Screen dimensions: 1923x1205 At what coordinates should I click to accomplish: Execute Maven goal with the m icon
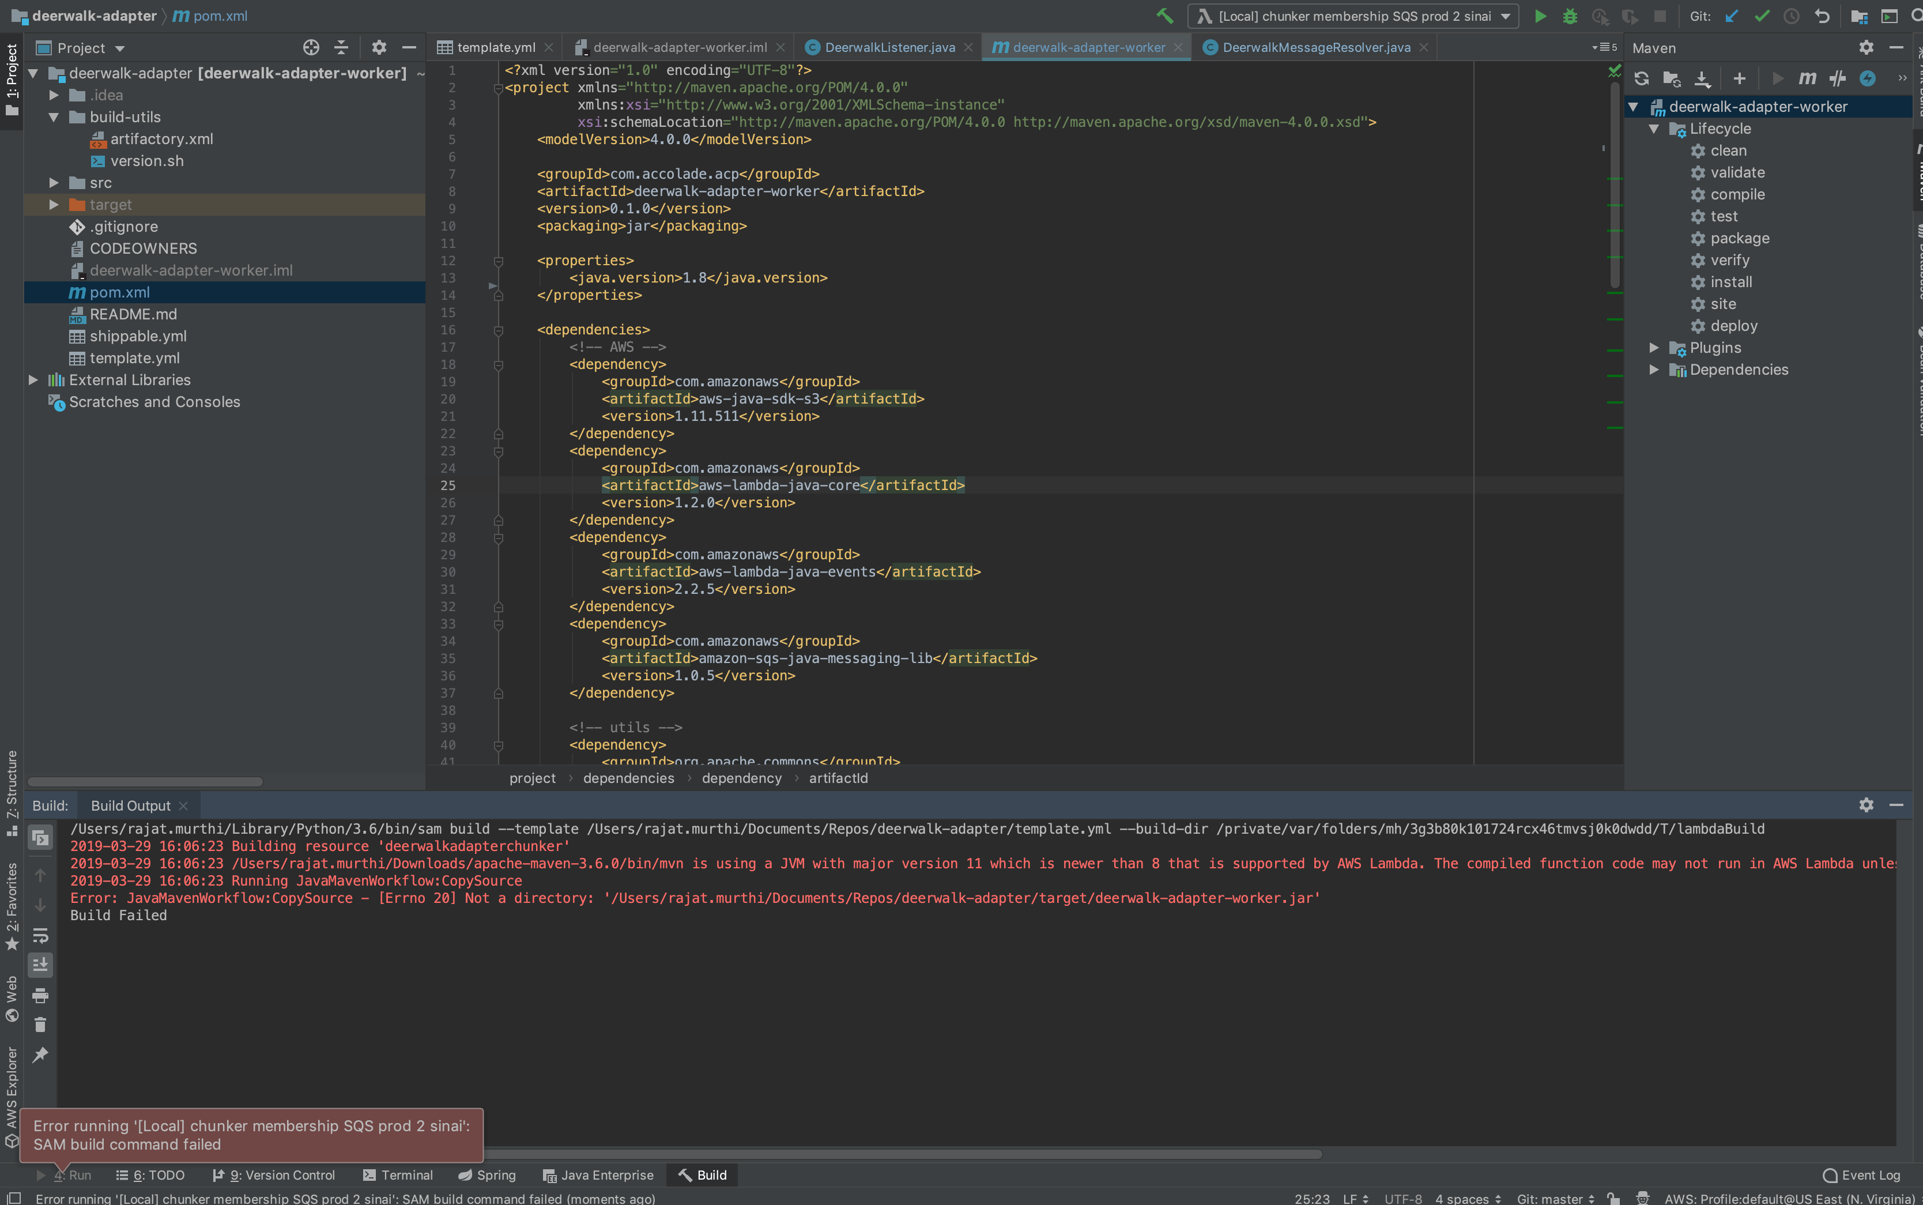(1807, 78)
